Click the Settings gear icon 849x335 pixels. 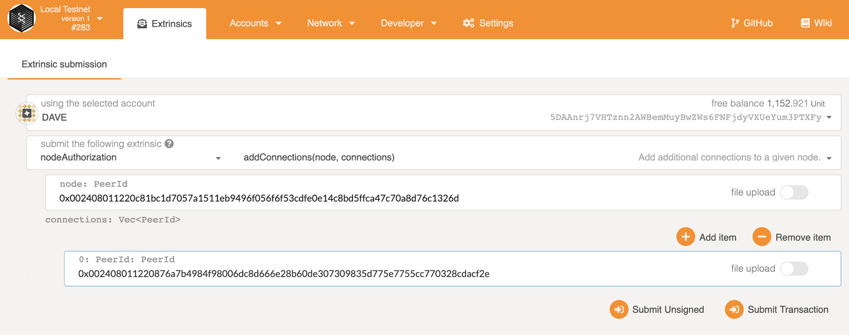468,23
